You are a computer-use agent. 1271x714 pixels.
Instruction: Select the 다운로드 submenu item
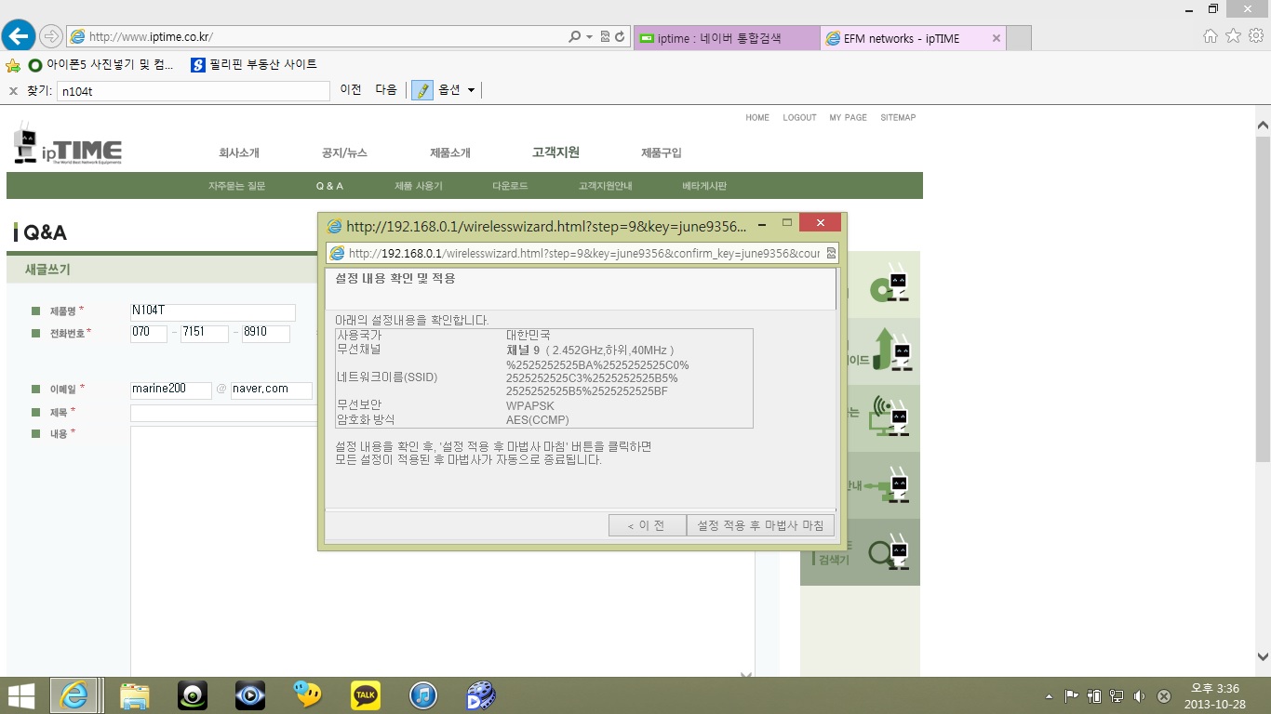510,186
